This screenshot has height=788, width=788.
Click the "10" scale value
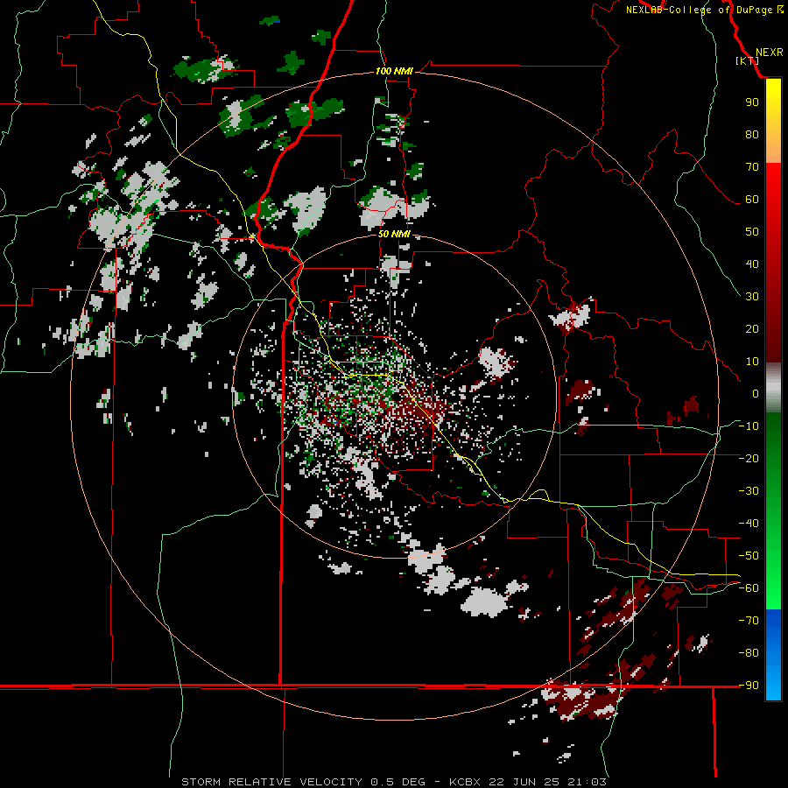pos(752,362)
